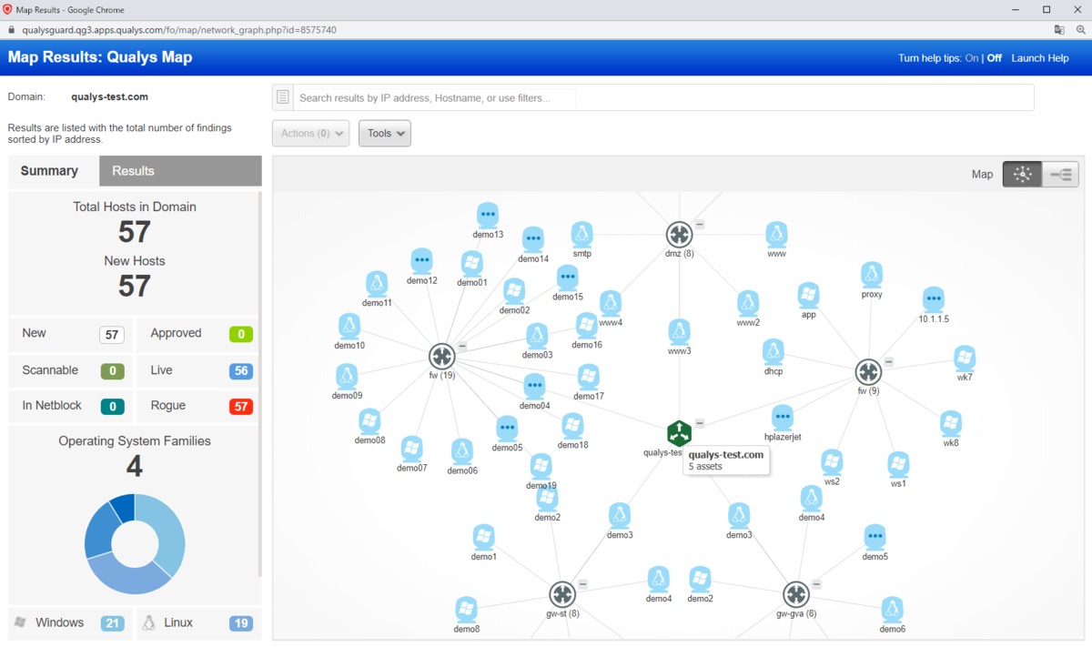Collapse the gw-st (8) group
Viewport: 1092px width, 647px height.
583,583
